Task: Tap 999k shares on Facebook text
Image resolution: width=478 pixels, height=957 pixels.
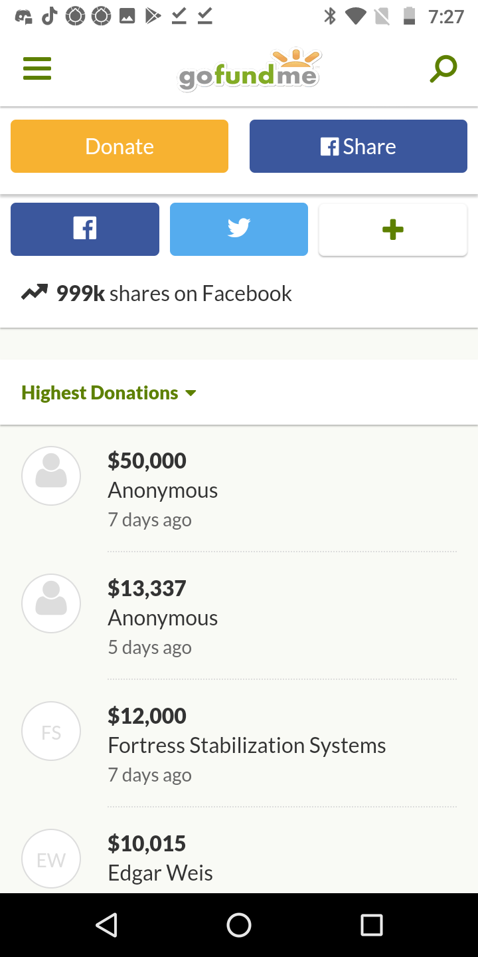Action: (174, 293)
